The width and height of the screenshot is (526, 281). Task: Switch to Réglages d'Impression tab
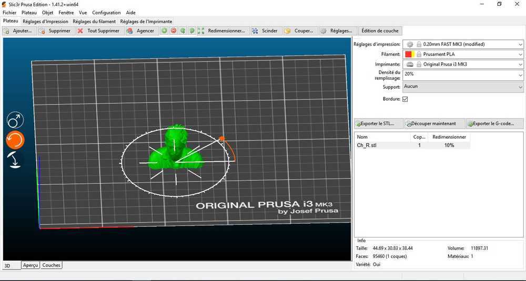(x=46, y=22)
